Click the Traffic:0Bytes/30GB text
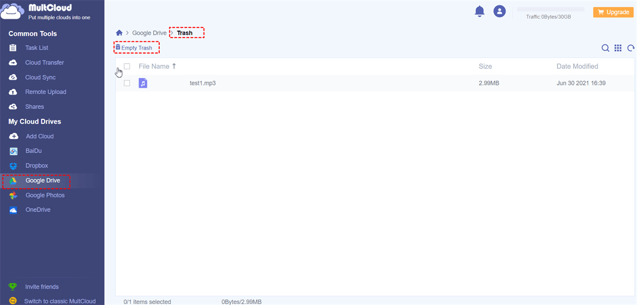This screenshot has width=637, height=305. pyautogui.click(x=548, y=17)
